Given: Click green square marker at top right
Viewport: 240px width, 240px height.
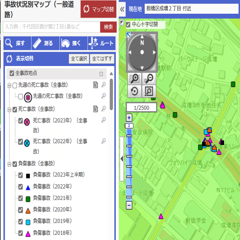Looking at the screenshot, I should point(233,84).
